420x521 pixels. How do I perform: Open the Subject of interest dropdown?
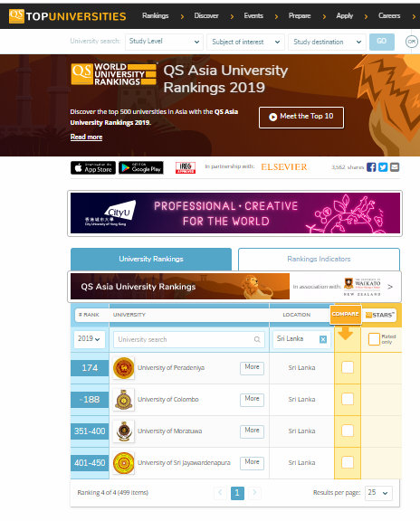245,42
